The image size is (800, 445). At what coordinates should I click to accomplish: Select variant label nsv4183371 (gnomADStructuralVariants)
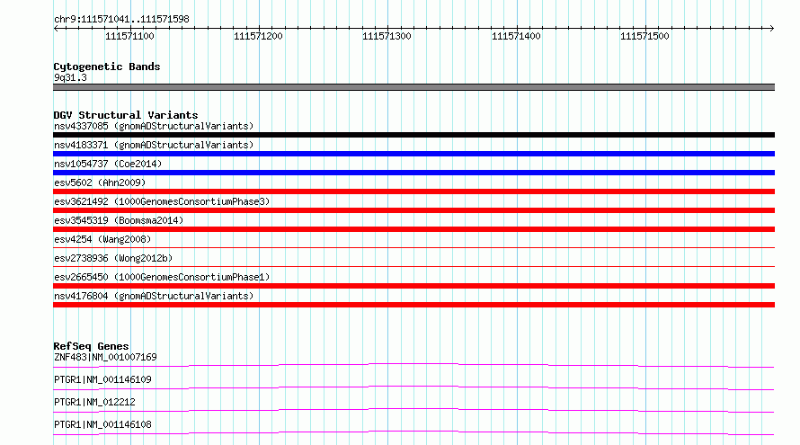(x=154, y=145)
